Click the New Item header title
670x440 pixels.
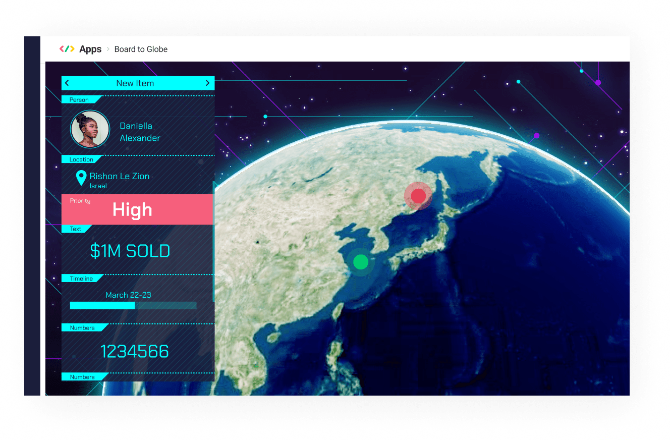135,83
